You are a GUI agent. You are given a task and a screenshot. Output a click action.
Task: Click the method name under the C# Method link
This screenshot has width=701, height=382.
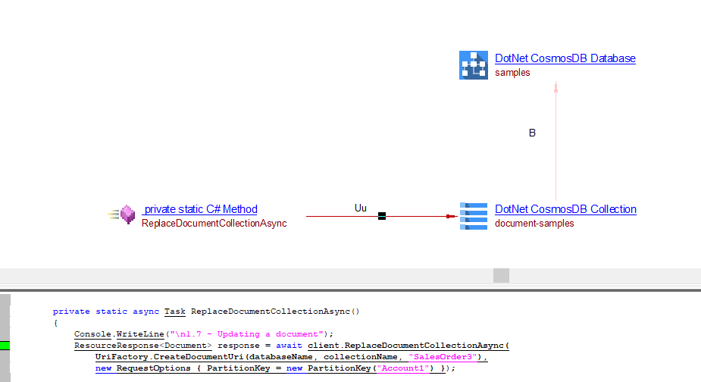click(214, 224)
